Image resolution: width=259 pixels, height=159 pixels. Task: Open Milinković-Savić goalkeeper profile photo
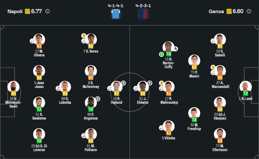13,87
